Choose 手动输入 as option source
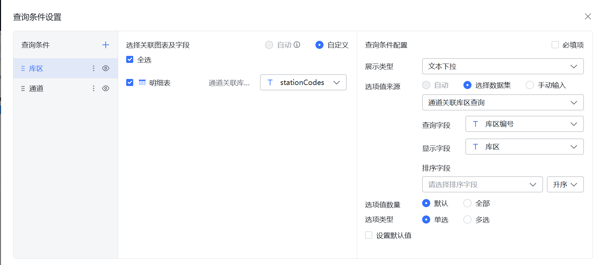 [530, 85]
